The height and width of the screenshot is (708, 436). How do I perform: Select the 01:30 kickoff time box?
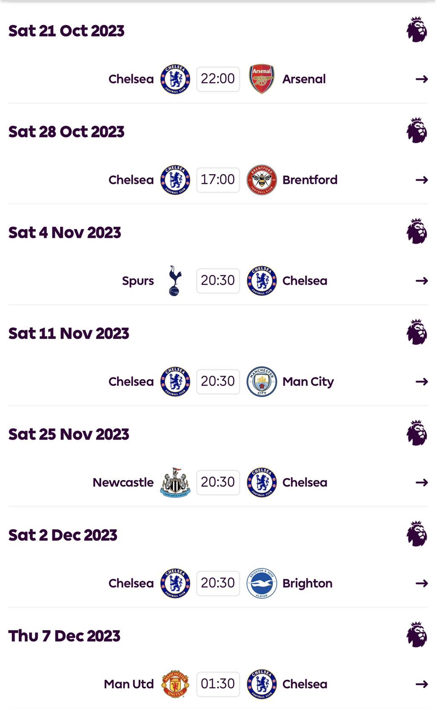pyautogui.click(x=218, y=684)
